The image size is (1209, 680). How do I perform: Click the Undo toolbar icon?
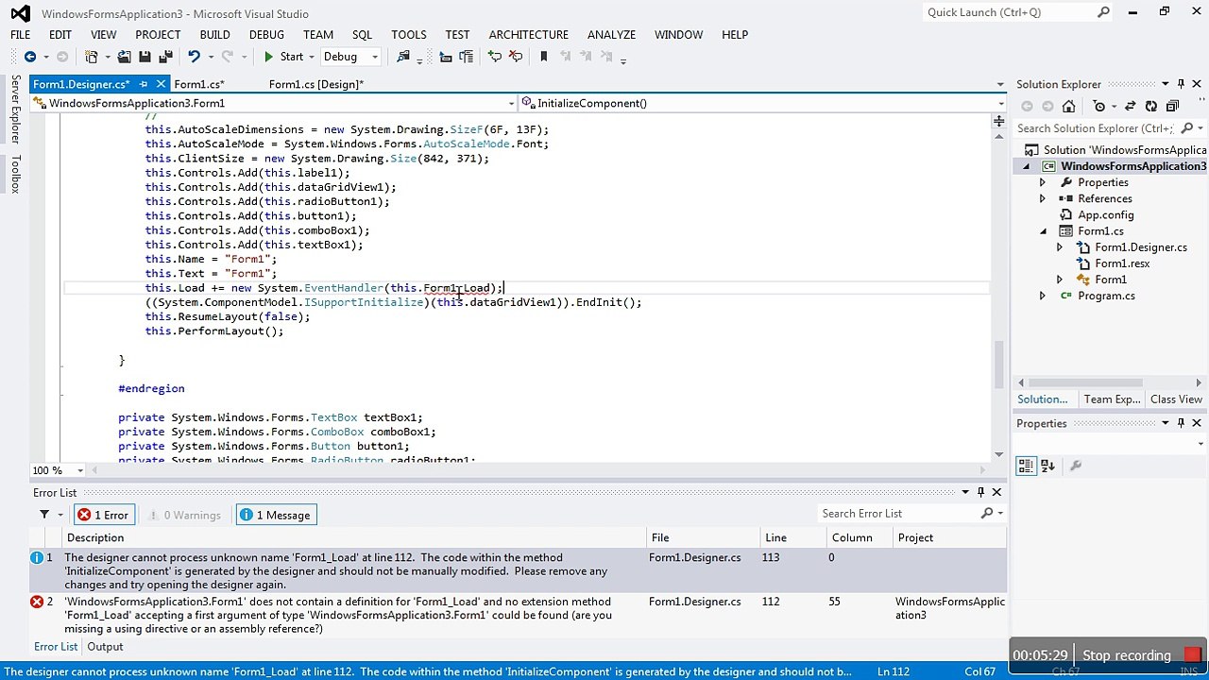tap(194, 57)
